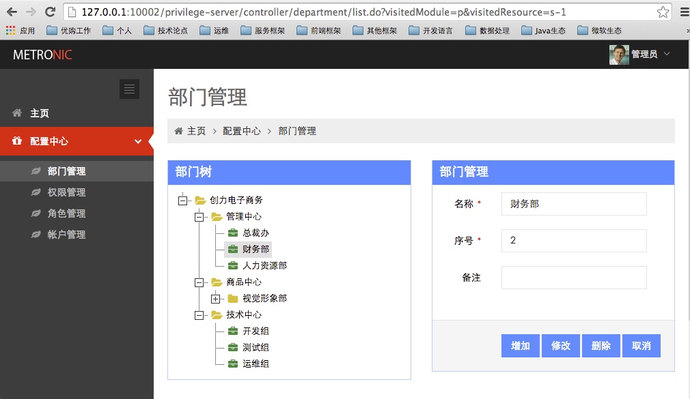Open the 数据处理 bookmarks folder

488,30
